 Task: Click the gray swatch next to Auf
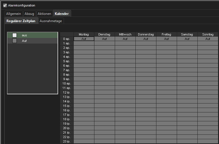15,41
